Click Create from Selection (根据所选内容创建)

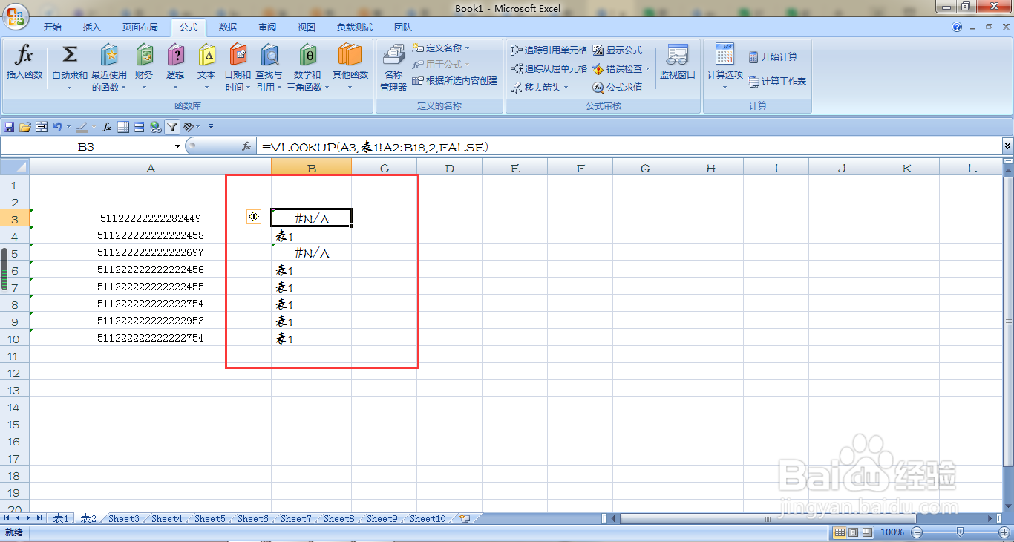coord(455,81)
